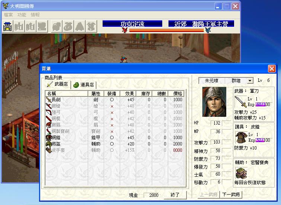281x205 pixels.
Task: Click the 移動力 value 6
Action: click(217, 182)
